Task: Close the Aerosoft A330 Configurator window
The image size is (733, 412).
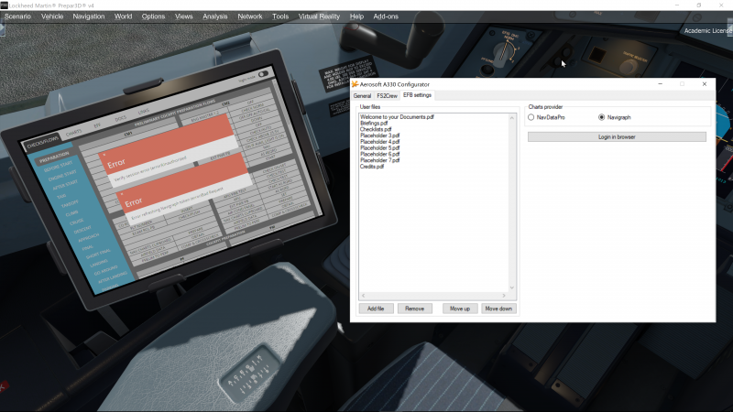Action: click(705, 84)
